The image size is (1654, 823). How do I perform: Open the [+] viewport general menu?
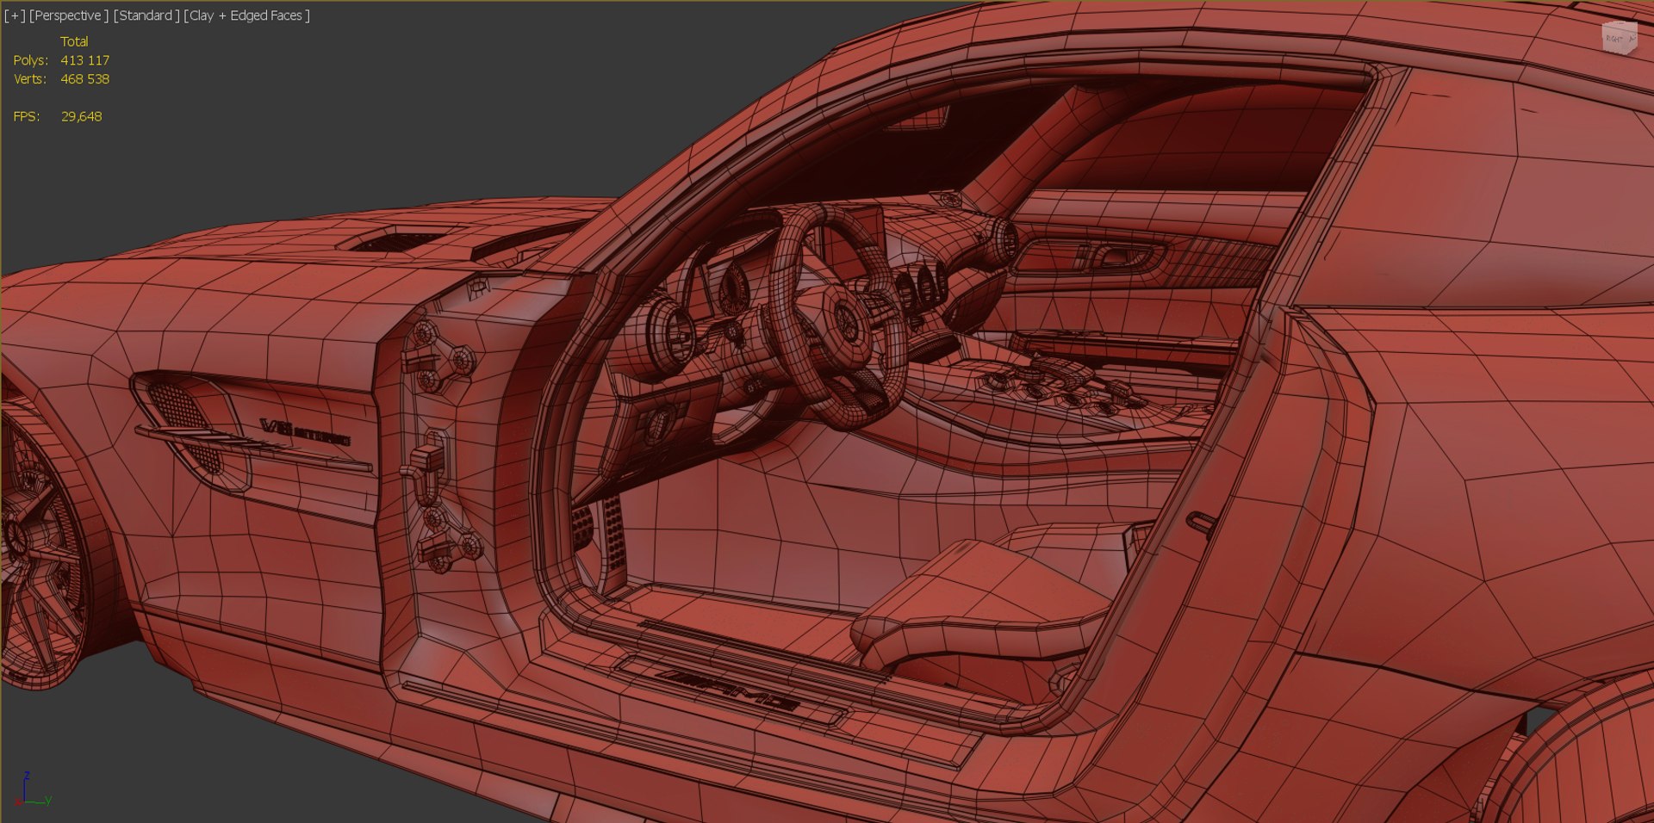pos(15,15)
